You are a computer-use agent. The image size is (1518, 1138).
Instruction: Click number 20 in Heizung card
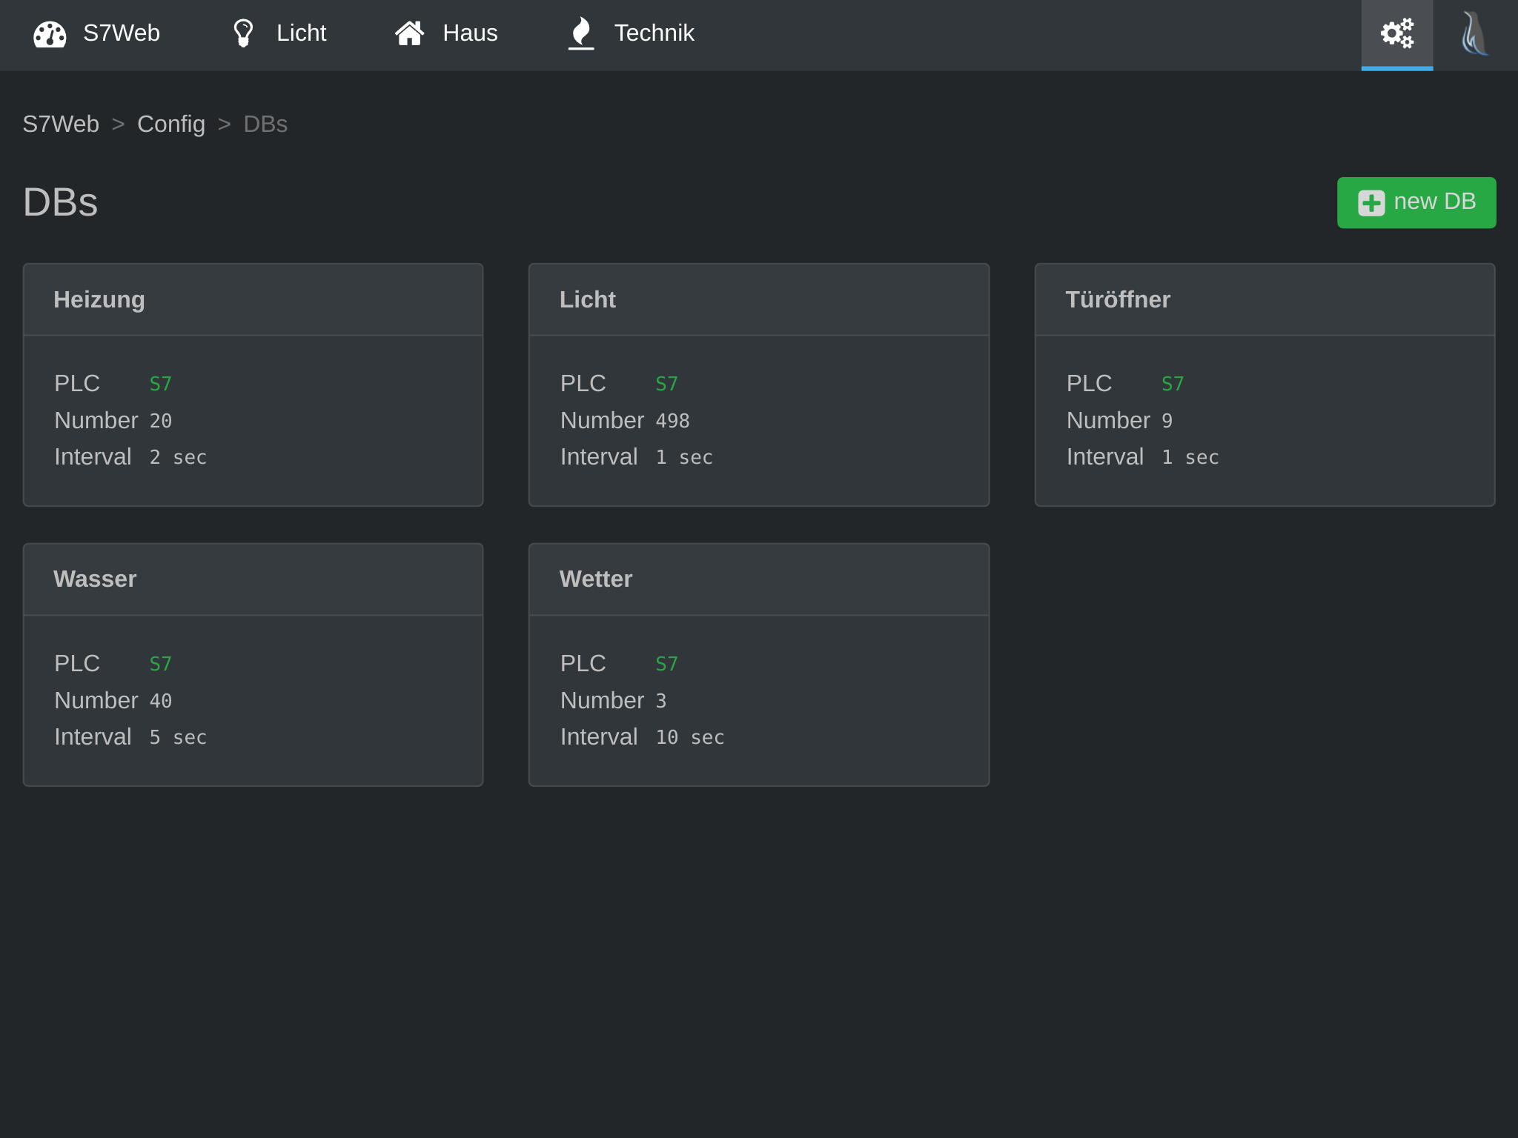(x=161, y=421)
